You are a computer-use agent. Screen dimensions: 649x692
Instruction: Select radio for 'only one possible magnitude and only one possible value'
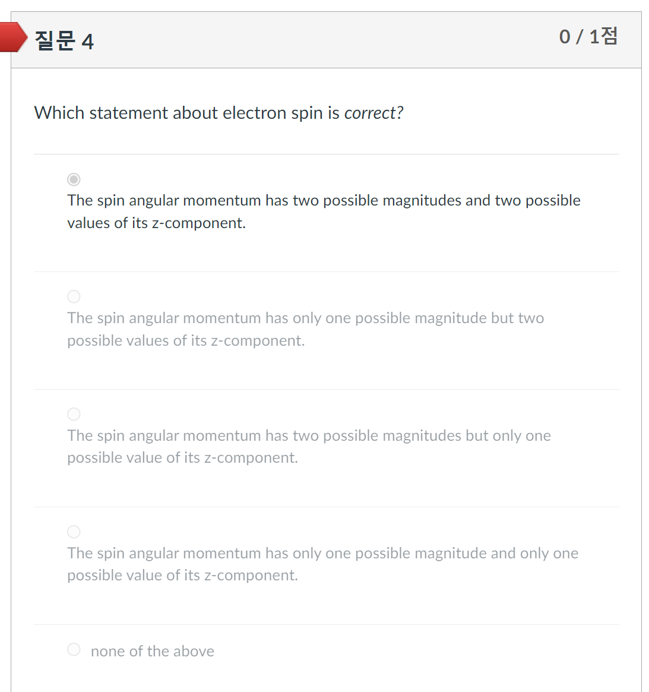pos(74,532)
